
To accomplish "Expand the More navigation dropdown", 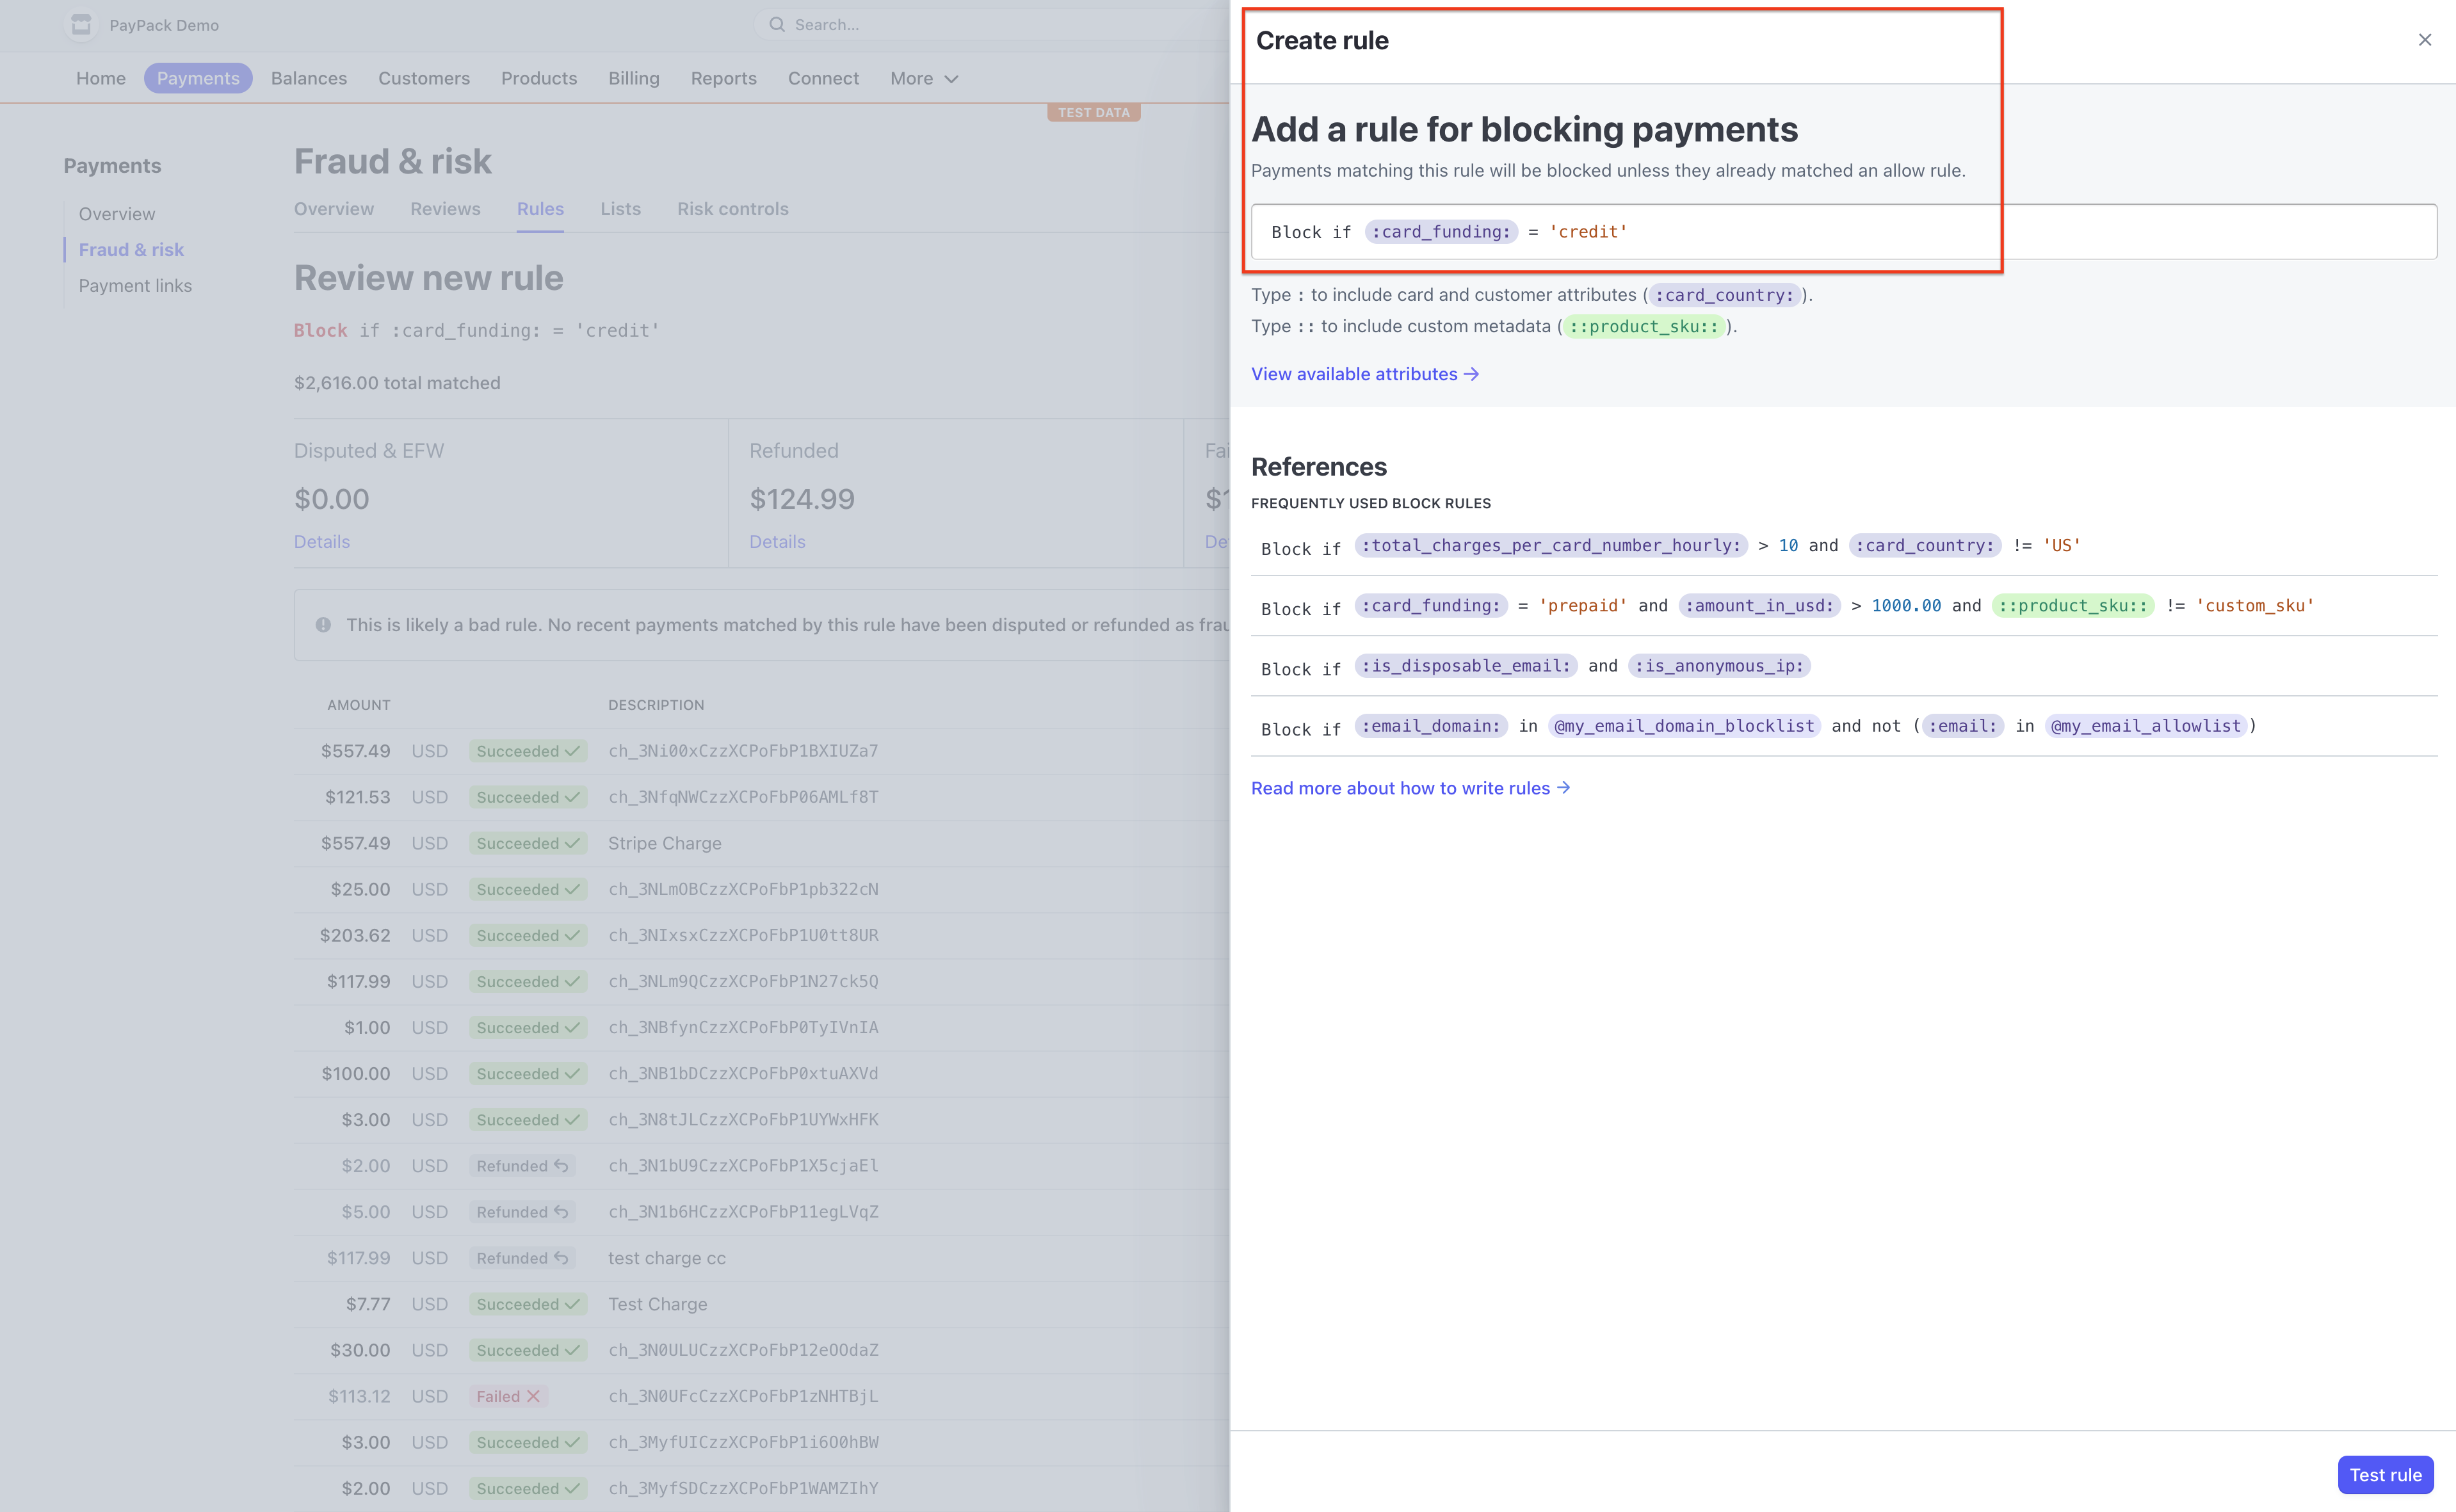I will click(924, 78).
